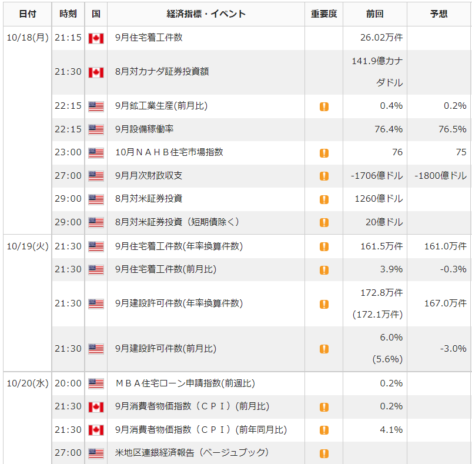This screenshot has width=472, height=464.
Task: Click US flag in 9月建設許可件数(年率換算件数) row
Action: pos(96,304)
